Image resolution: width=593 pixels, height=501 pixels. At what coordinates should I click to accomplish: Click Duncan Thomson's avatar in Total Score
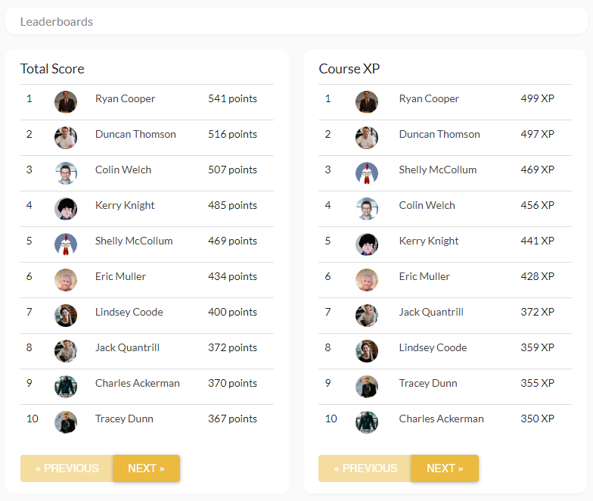(66, 138)
